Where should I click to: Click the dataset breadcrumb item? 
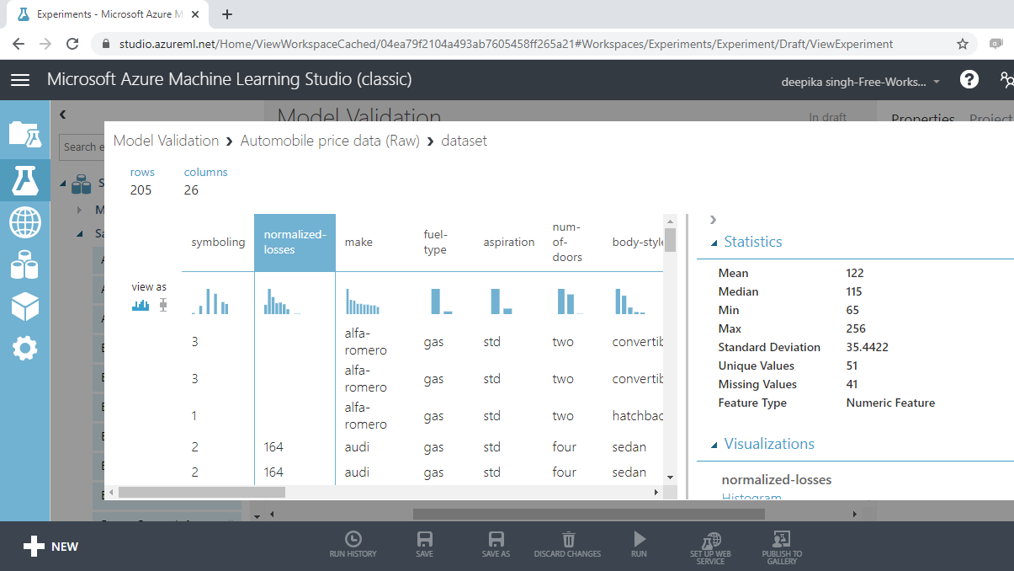(465, 141)
